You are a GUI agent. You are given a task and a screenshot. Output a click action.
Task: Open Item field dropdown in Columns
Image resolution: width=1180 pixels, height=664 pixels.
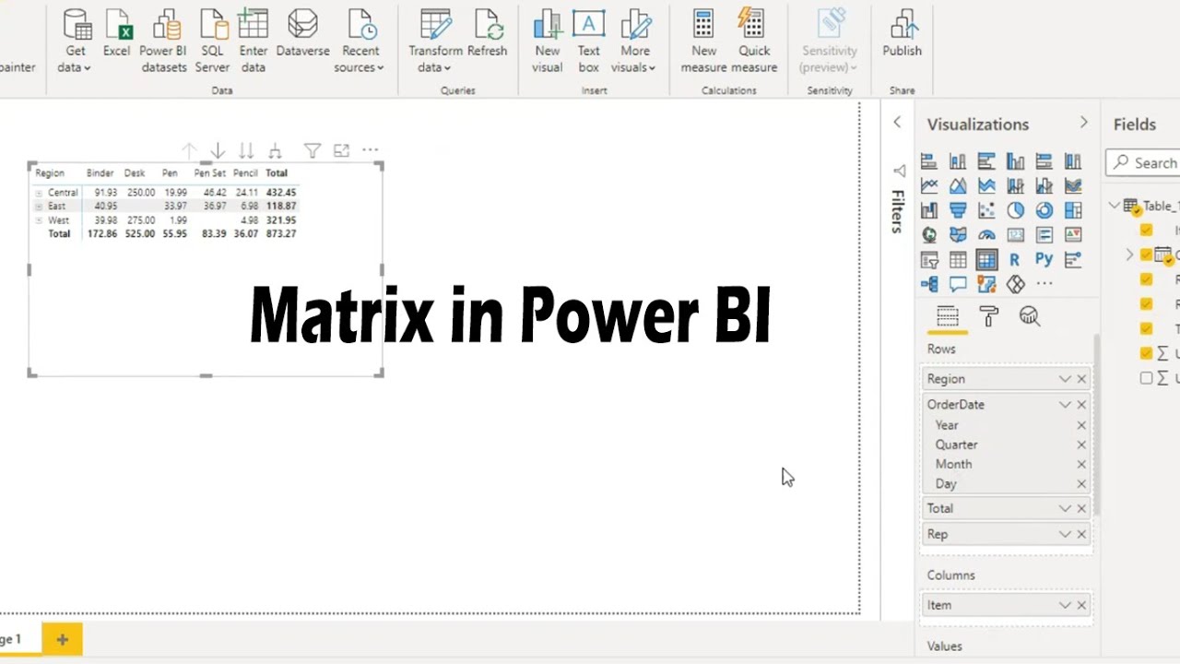pyautogui.click(x=1065, y=605)
